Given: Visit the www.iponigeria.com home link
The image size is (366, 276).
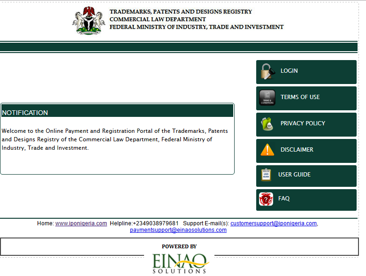Looking at the screenshot, I should click(x=81, y=223).
